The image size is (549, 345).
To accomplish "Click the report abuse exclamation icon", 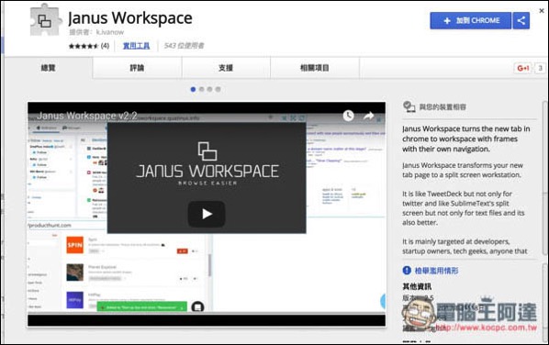I will [407, 271].
